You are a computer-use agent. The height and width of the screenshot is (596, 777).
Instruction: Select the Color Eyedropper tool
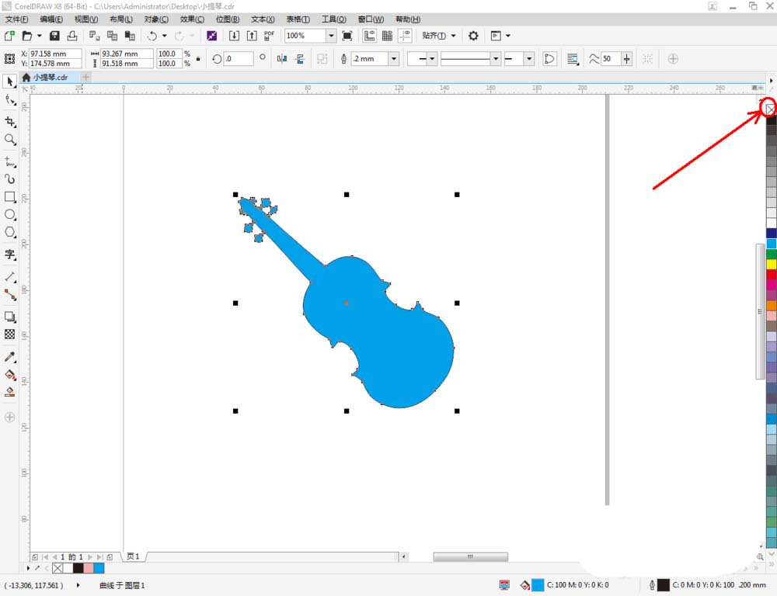(9, 356)
